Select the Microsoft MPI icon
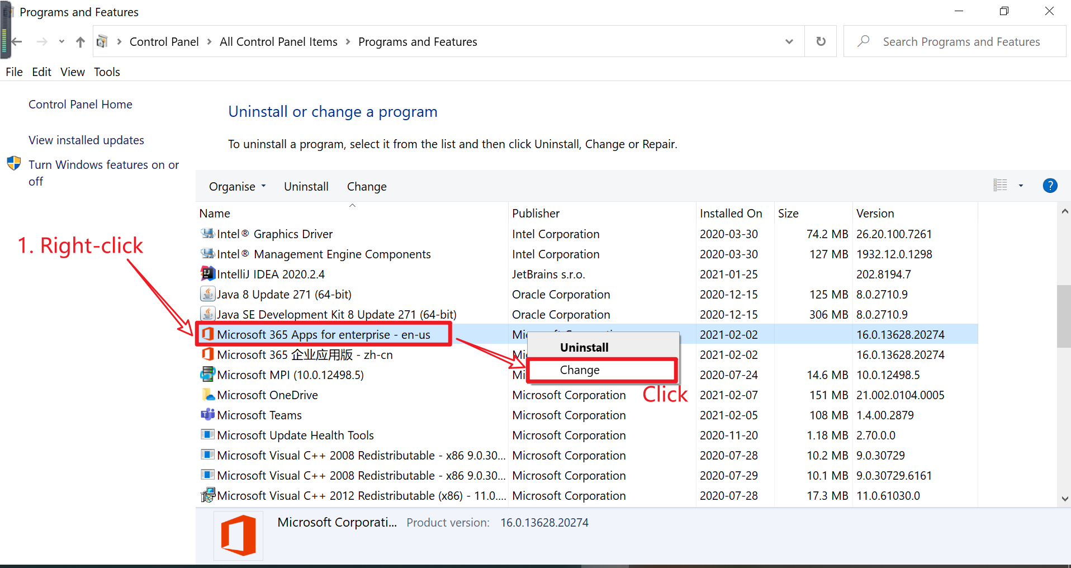This screenshot has width=1071, height=568. pos(207,374)
